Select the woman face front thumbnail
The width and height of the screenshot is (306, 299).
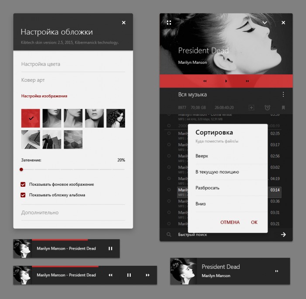94,118
